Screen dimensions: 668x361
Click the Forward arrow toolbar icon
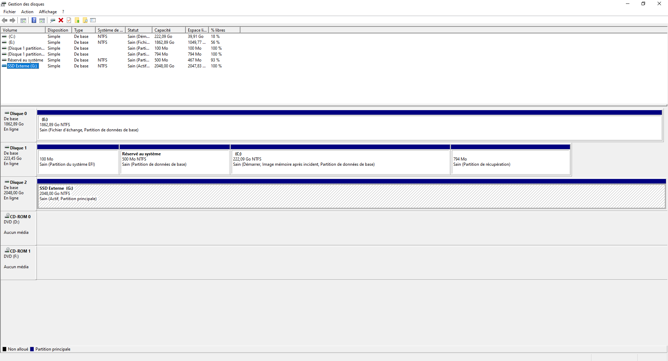(13, 20)
